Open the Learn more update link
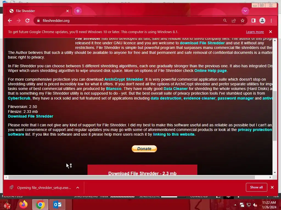 click(255, 32)
